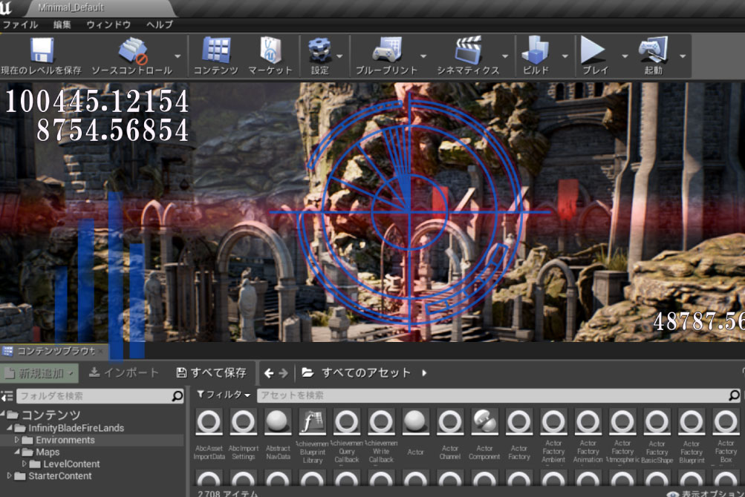Go back with the left arrow button

click(x=268, y=373)
